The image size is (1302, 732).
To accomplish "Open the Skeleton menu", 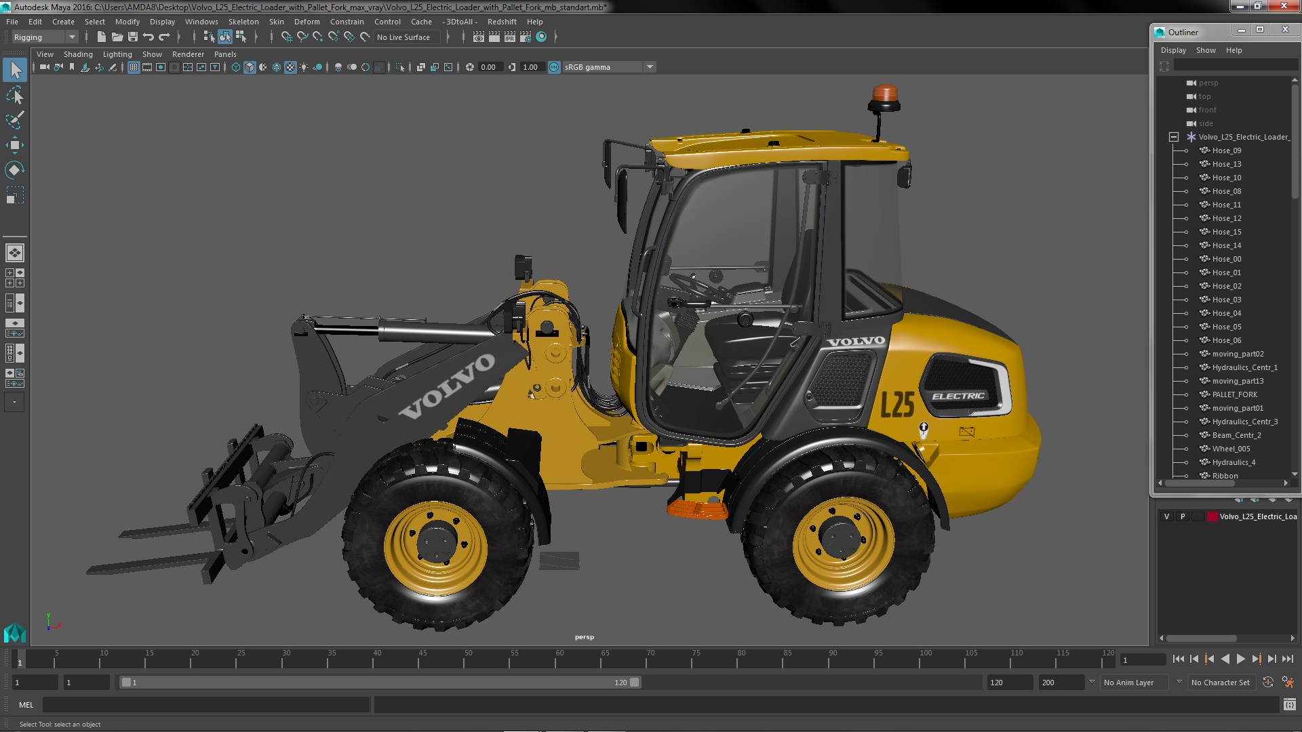I will pos(243,22).
